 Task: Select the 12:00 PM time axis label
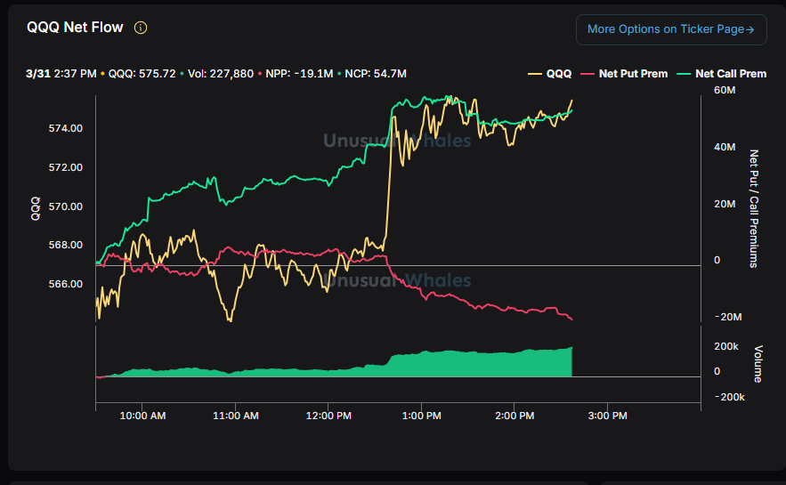(328, 416)
